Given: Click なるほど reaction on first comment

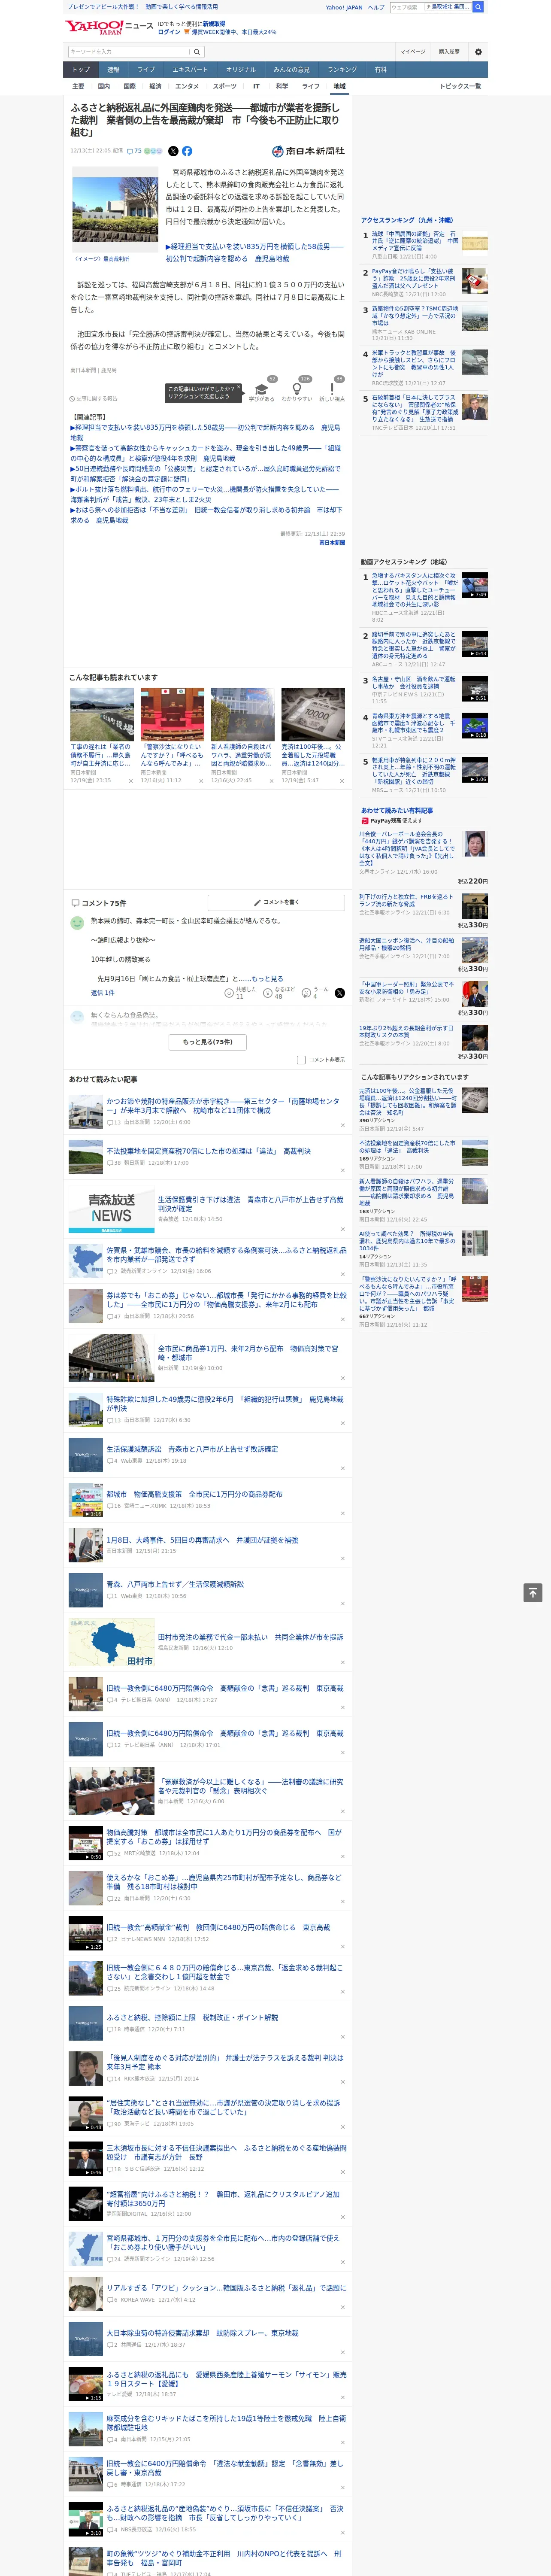Looking at the screenshot, I should pos(278,993).
